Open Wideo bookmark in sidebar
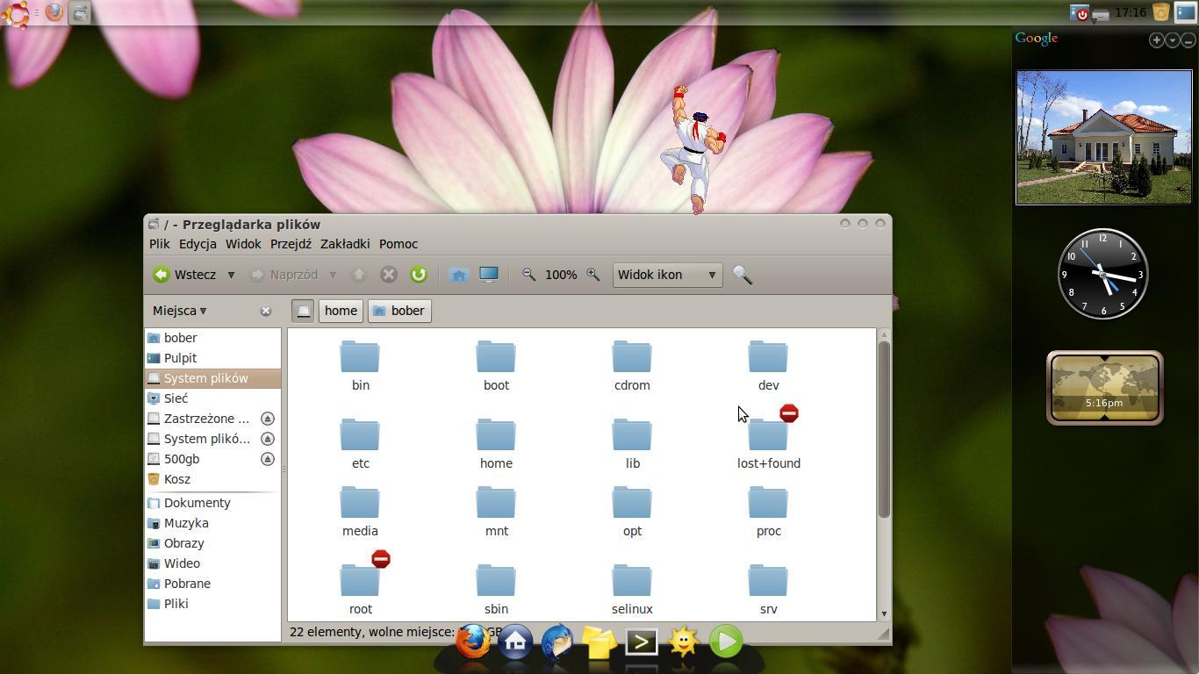 point(212,563)
